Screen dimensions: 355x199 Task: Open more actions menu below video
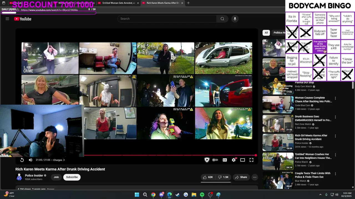255,177
